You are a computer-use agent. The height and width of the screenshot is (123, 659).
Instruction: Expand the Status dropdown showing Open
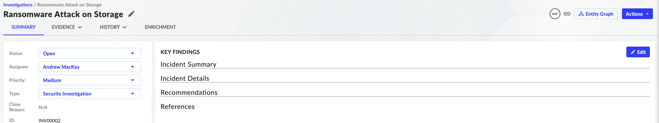pos(90,53)
